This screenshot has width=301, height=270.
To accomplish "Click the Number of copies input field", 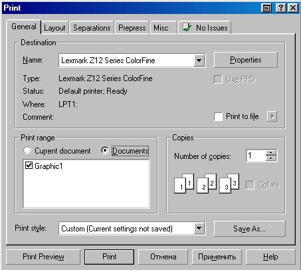I will pos(256,156).
